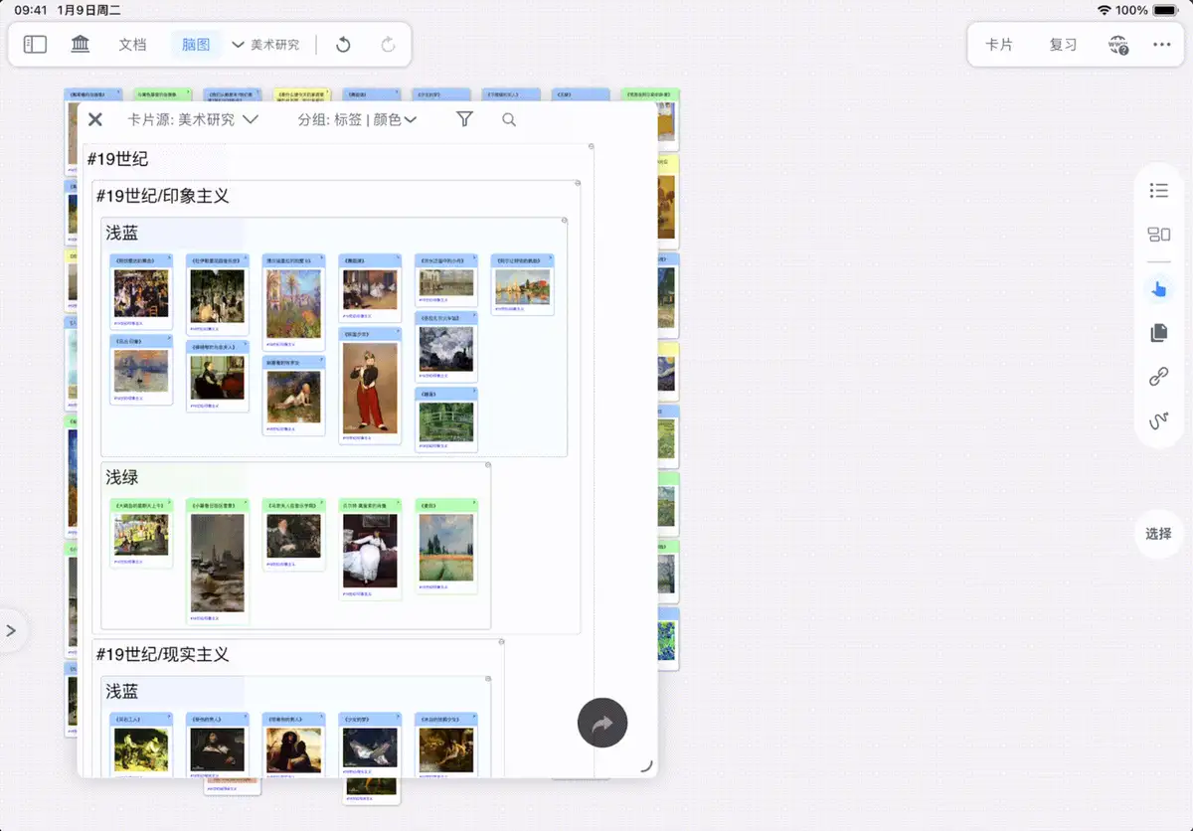The height and width of the screenshot is (831, 1193).
Task: Select the green Japanese bridge painting card
Action: tap(446, 420)
